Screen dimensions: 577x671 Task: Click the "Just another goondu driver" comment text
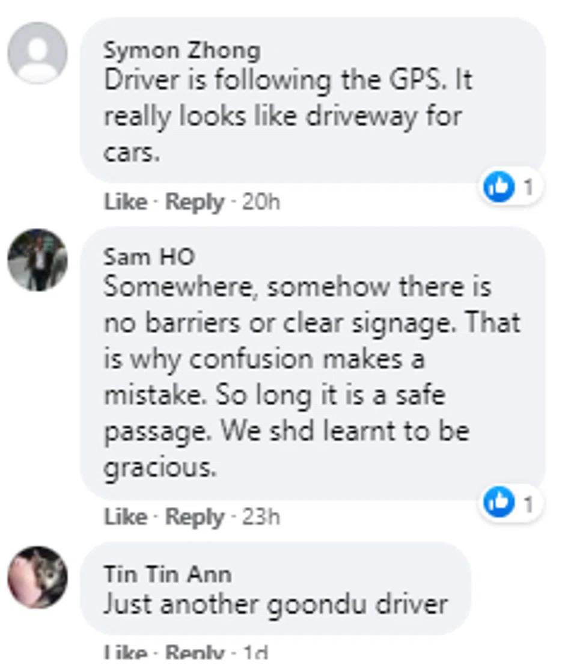[275, 604]
